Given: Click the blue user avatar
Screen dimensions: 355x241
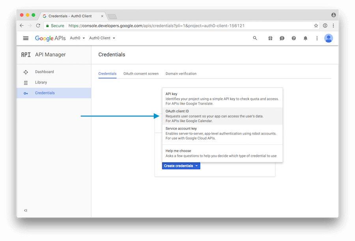Looking at the screenshot, I should (329, 38).
